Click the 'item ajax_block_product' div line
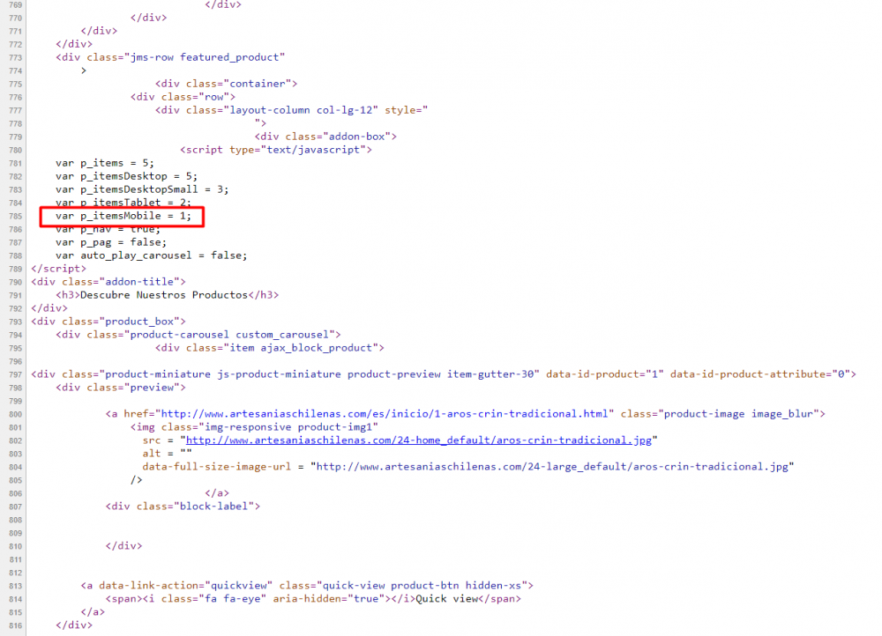This screenshot has width=882, height=636. (x=269, y=348)
